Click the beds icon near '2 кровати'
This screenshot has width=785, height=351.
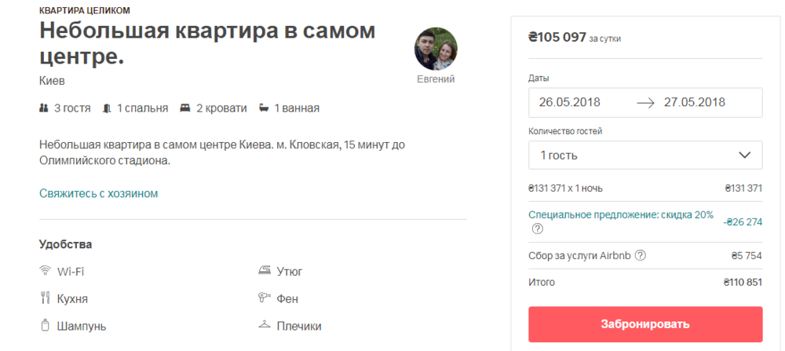(185, 108)
